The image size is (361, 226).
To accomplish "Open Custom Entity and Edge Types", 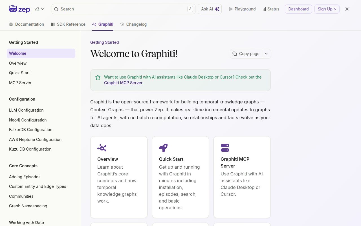I will click(x=41, y=186).
